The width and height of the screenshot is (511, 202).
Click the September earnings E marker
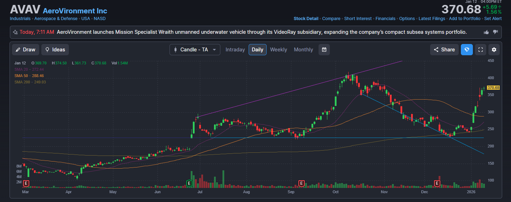301,183
